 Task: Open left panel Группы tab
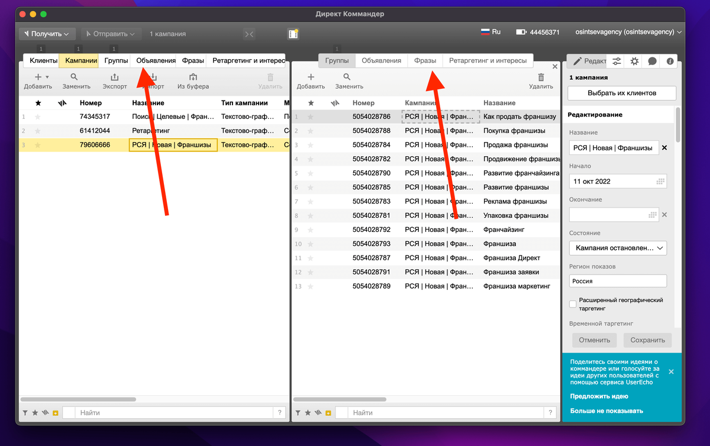[x=116, y=60]
